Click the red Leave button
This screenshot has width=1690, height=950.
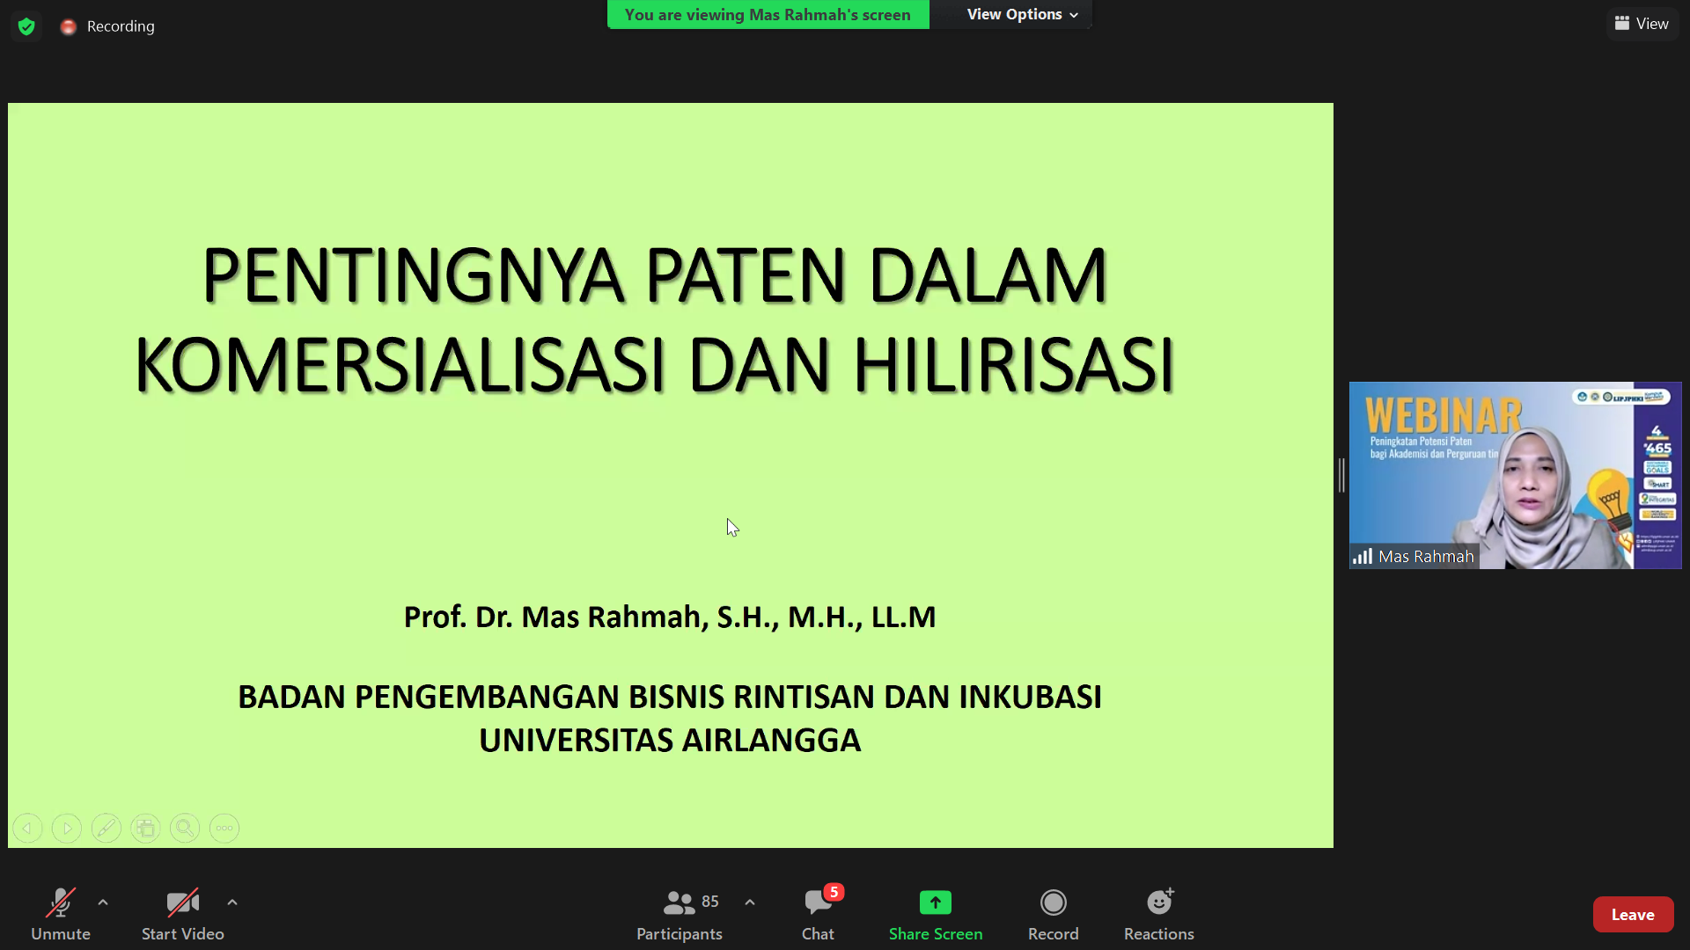click(x=1632, y=915)
